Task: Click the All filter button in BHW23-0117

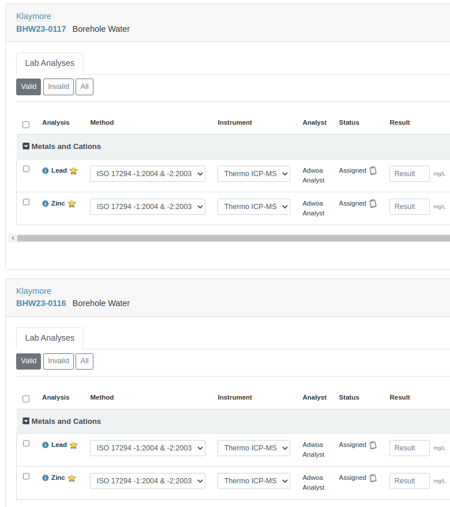Action: click(84, 87)
